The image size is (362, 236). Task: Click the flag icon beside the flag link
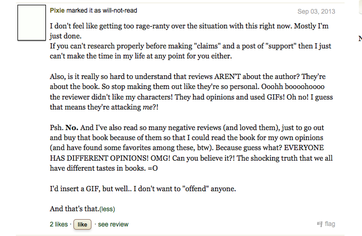pos(320,224)
